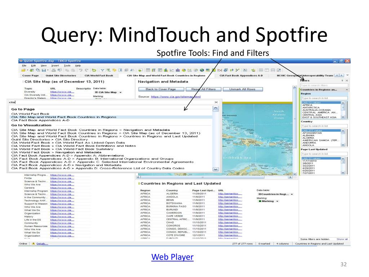Open the Insert menu

(55, 66)
